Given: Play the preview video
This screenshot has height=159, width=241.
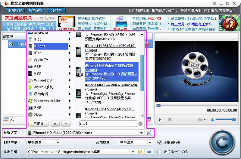Looking at the screenshot, I should click(x=160, y=119).
